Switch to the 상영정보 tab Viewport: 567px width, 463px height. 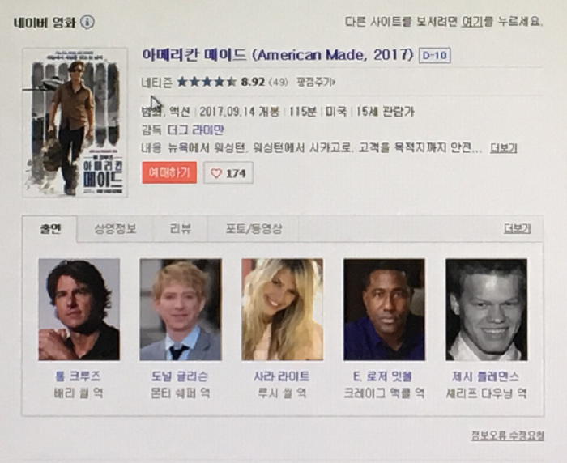point(115,229)
